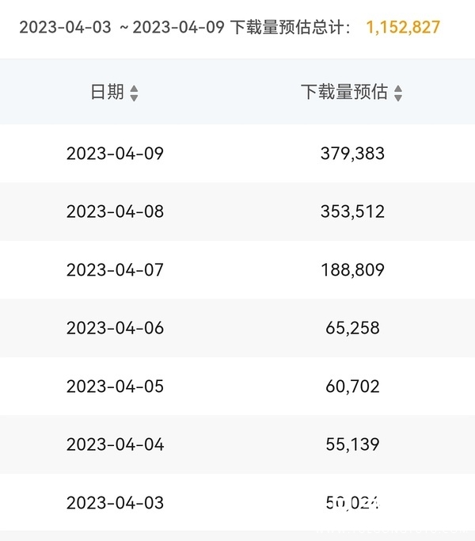Select the download value 65,258
475x541 pixels.
coord(352,328)
